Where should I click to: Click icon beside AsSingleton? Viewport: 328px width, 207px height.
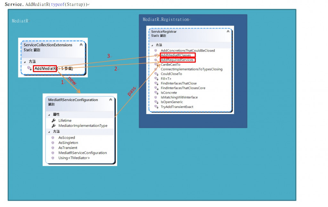click(x=53, y=143)
